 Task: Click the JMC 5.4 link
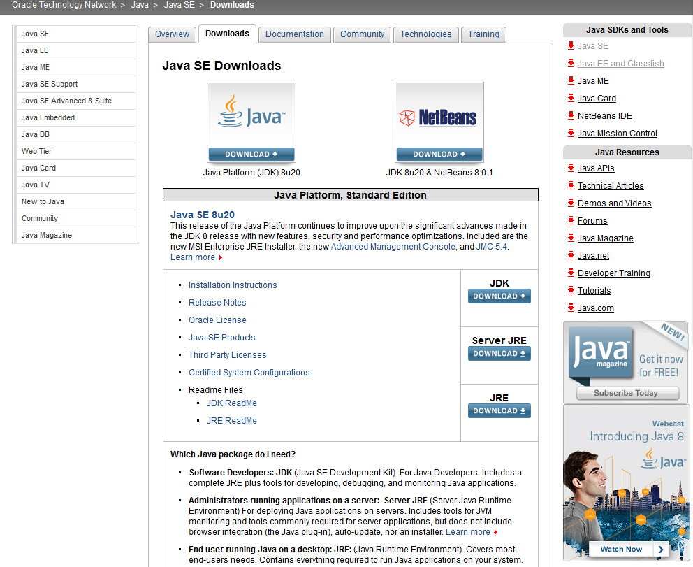[x=492, y=247]
